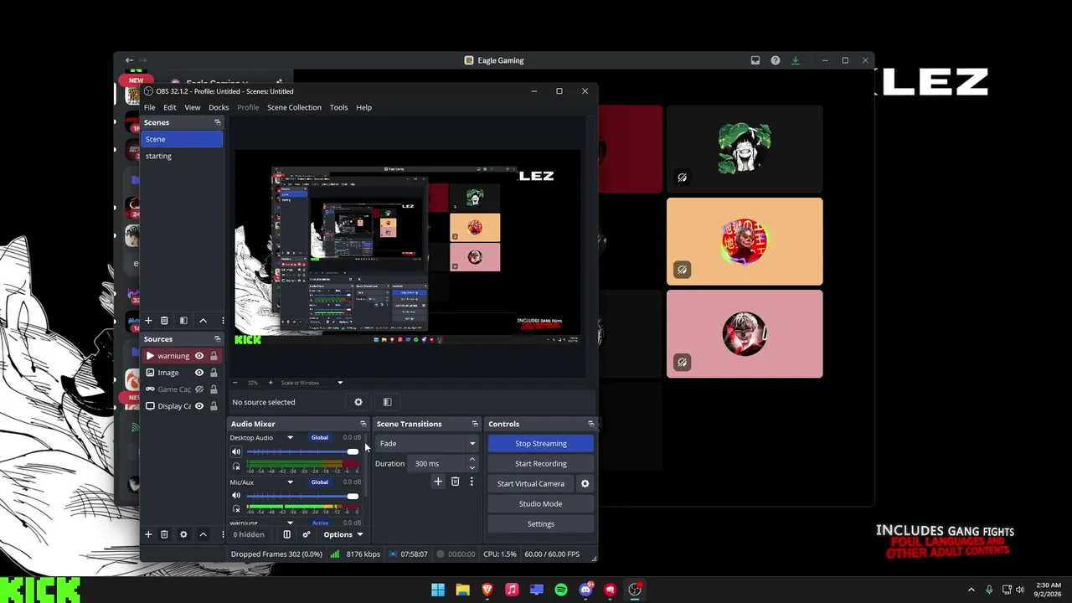Viewport: 1072px width, 603px height.
Task: Open the Docks menu
Action: tap(219, 107)
